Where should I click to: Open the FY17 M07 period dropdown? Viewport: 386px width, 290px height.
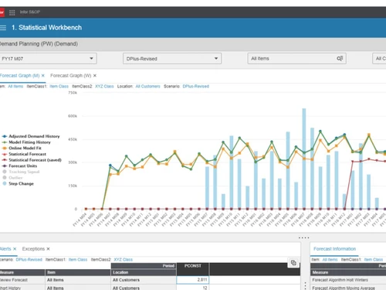point(48,59)
